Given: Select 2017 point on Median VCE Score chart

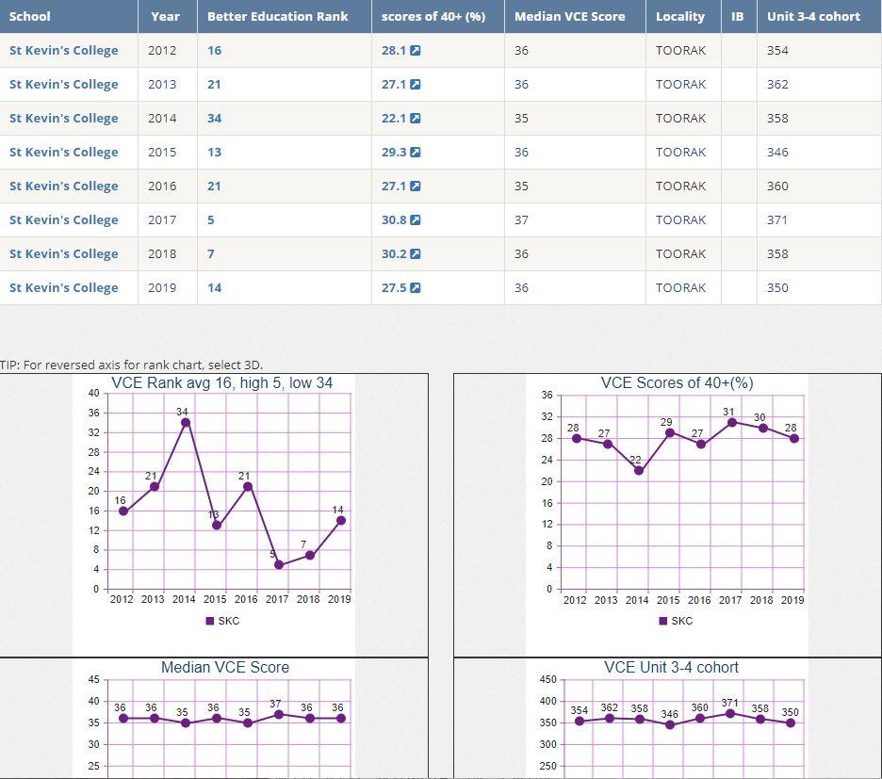Looking at the screenshot, I should (279, 714).
